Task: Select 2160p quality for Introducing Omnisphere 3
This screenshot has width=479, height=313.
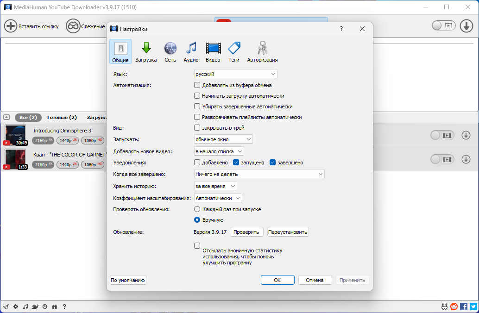Action: coord(43,140)
